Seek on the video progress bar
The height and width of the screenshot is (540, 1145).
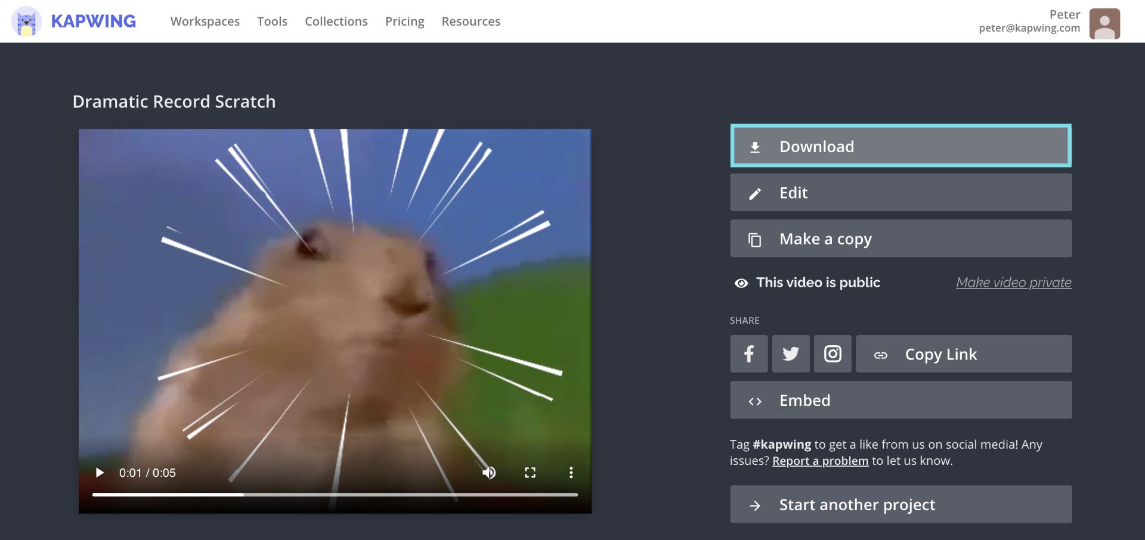[x=335, y=495]
